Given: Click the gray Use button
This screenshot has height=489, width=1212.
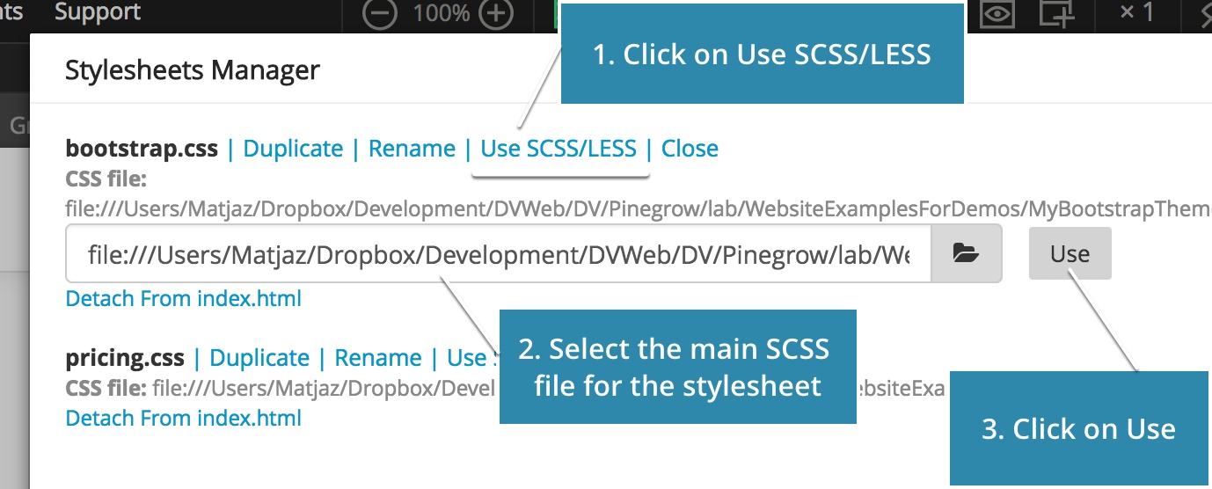Looking at the screenshot, I should [1070, 254].
